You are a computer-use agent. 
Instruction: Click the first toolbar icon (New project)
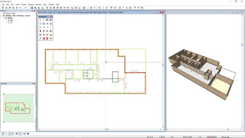3,8
